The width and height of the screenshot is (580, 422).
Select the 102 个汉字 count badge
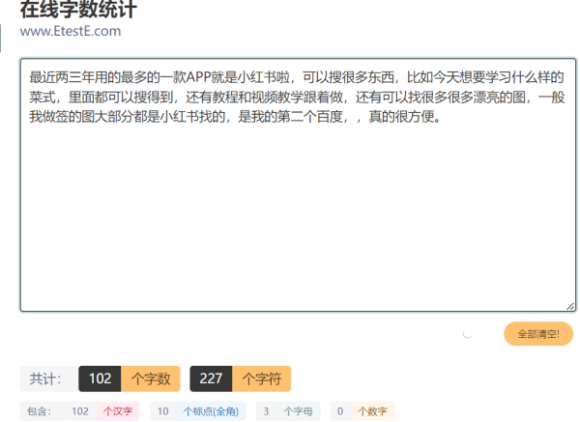[101, 411]
